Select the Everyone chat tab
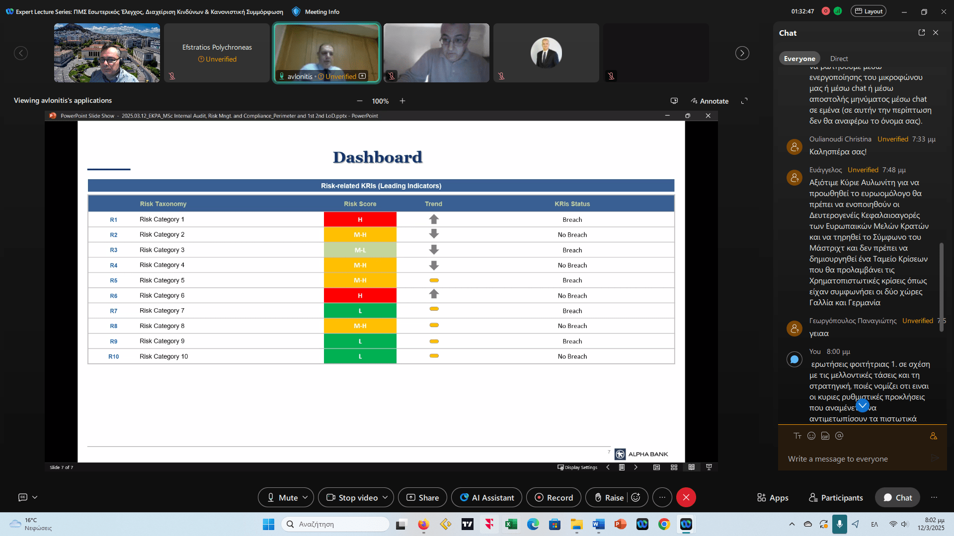 [799, 59]
